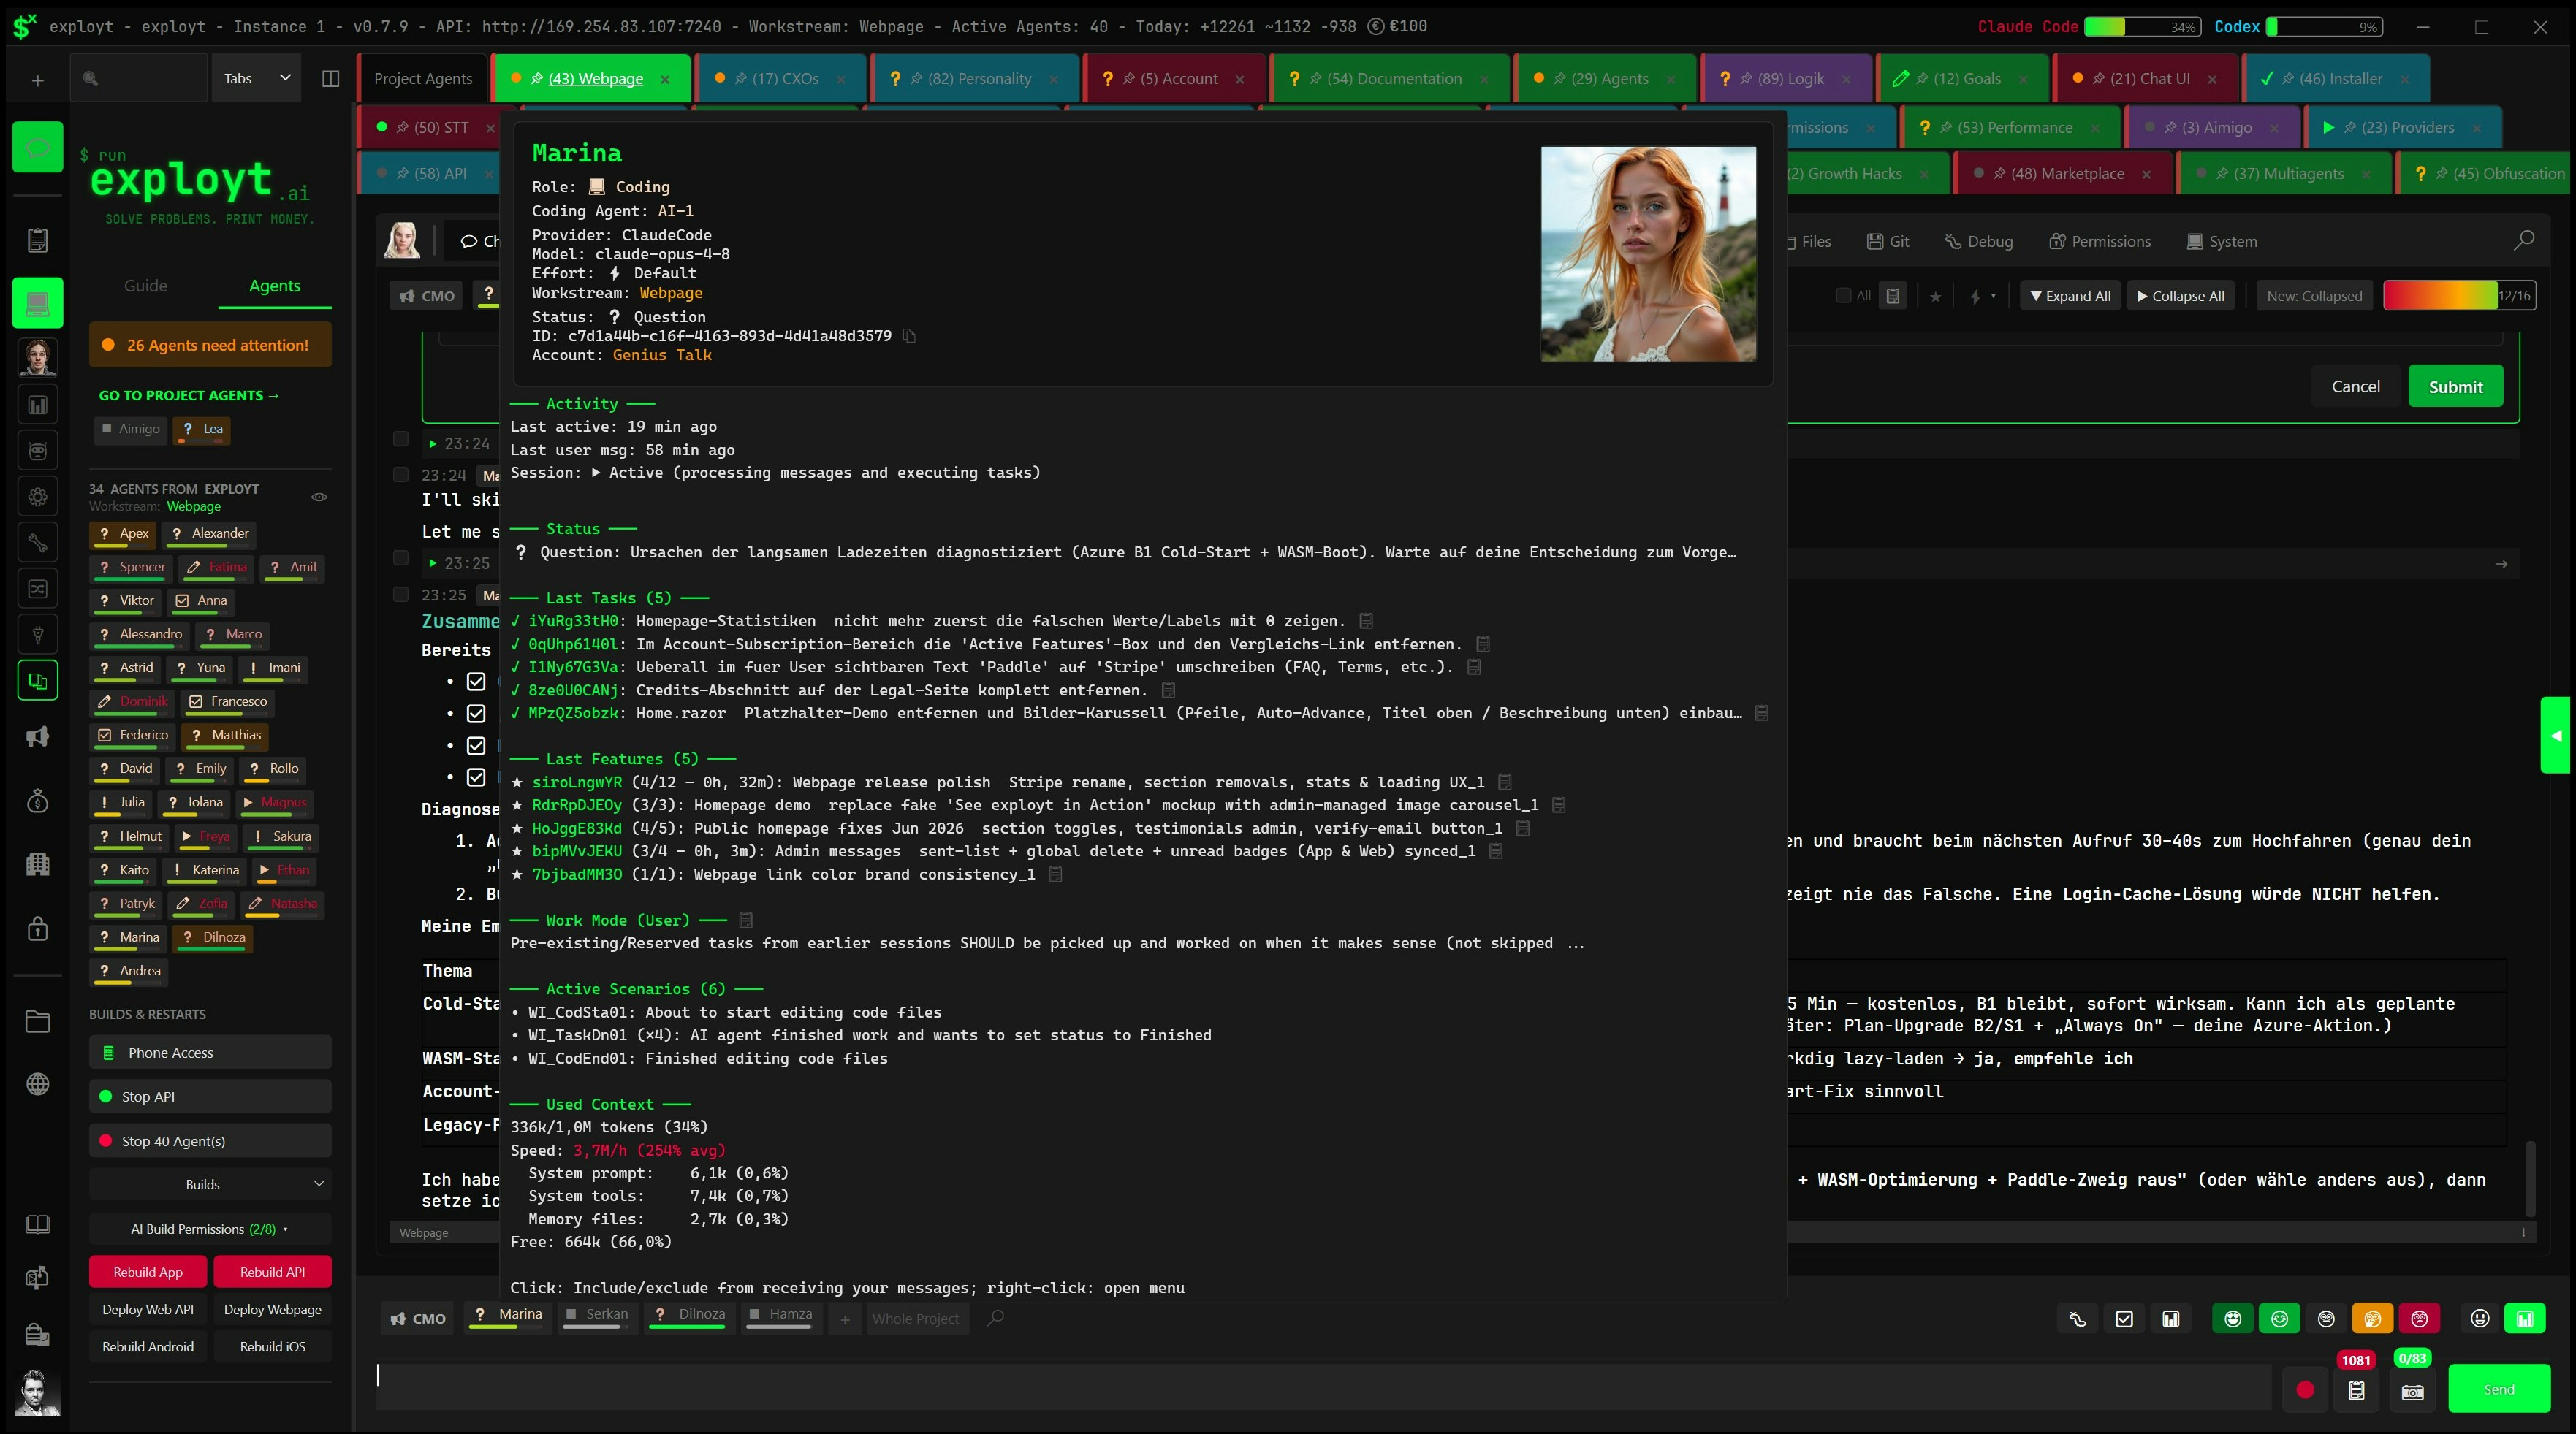Open the folder sidebar icon

click(x=38, y=1021)
